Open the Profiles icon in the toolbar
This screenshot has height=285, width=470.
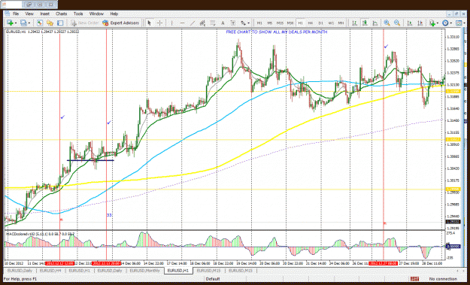click(23, 23)
